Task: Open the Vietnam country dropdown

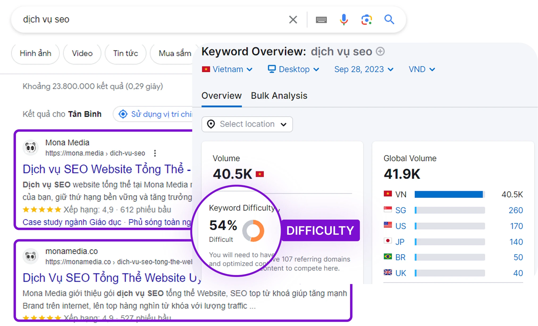Action: tap(227, 69)
